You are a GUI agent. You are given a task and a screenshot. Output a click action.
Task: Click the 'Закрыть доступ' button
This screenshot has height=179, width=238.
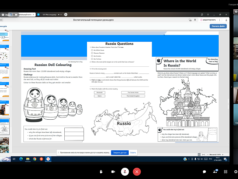coord(120,153)
